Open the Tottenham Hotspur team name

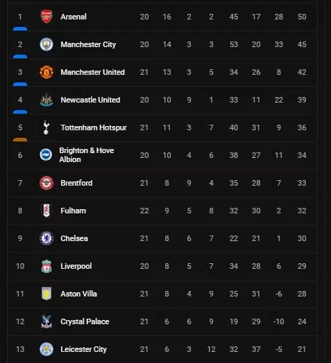tap(94, 127)
